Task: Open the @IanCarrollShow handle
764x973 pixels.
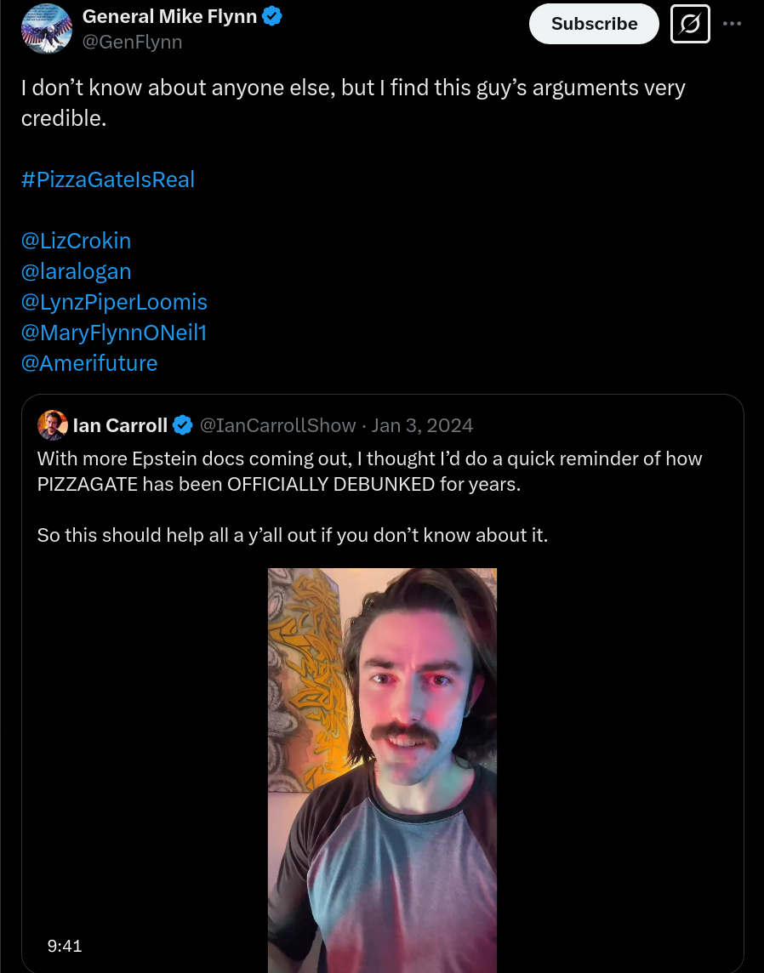Action: click(278, 425)
